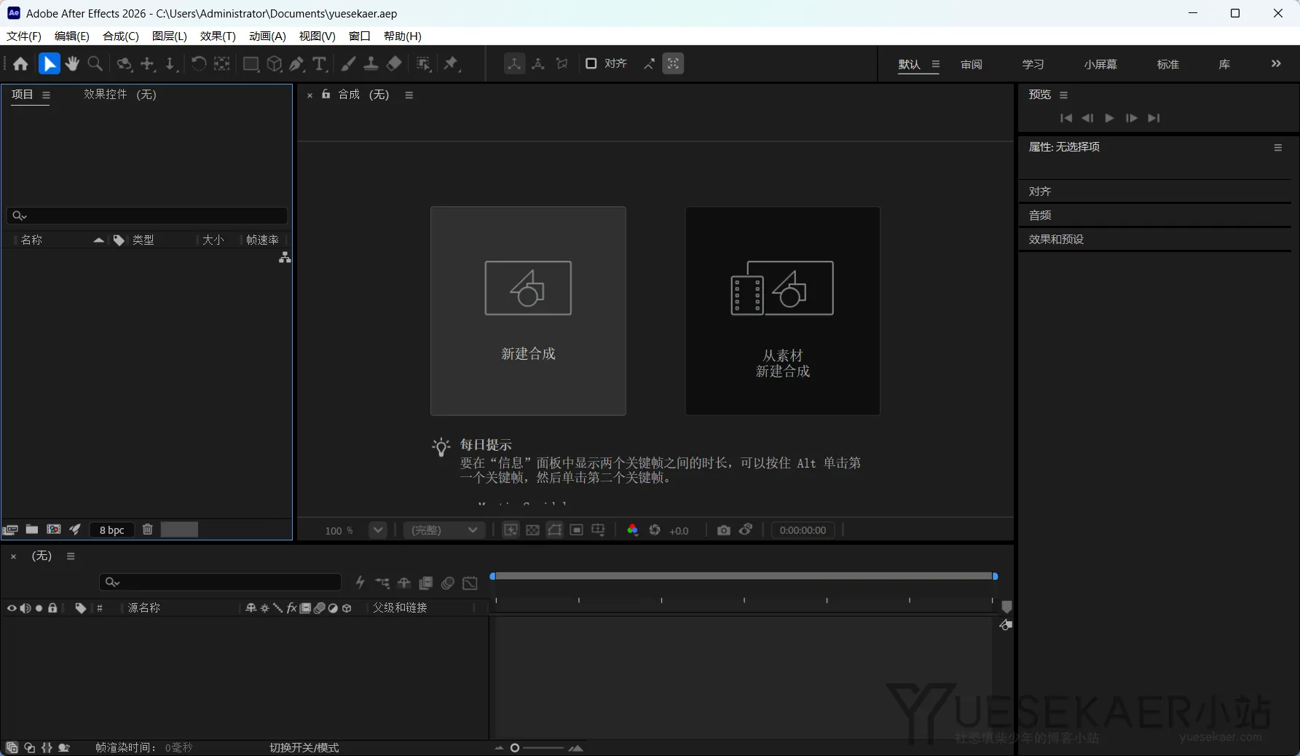Open timeline (无) panel menu
The width and height of the screenshot is (1300, 756).
pos(71,556)
